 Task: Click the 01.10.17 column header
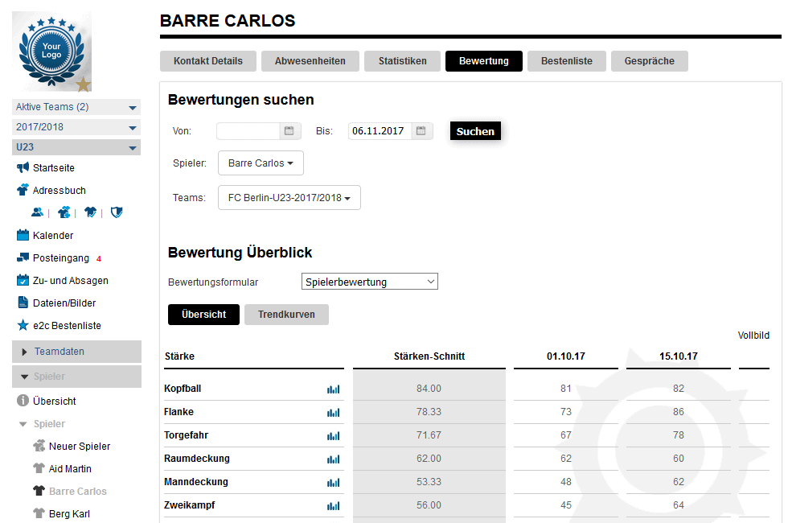pyautogui.click(x=566, y=356)
